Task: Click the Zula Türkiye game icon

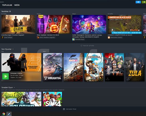Action: coord(3,38)
